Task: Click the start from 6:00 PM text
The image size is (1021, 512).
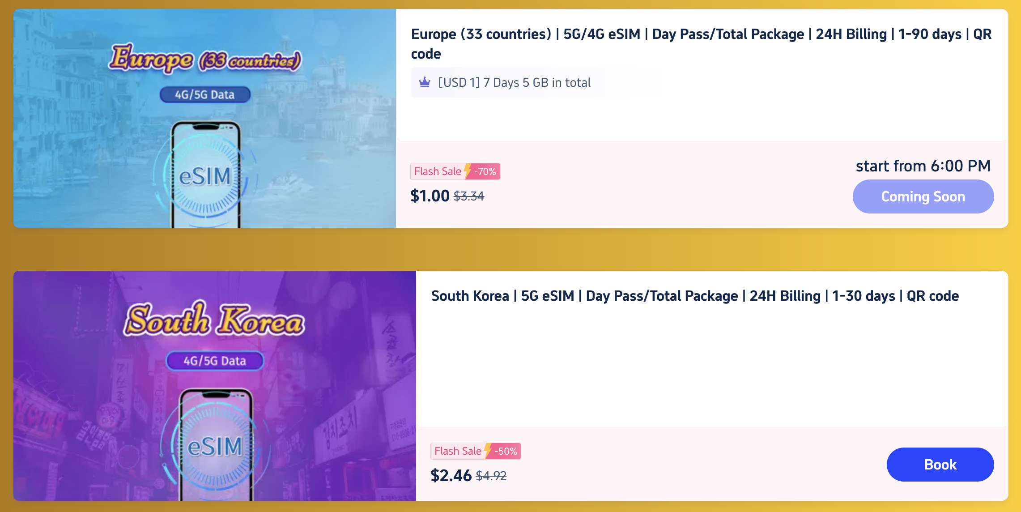Action: point(923,166)
